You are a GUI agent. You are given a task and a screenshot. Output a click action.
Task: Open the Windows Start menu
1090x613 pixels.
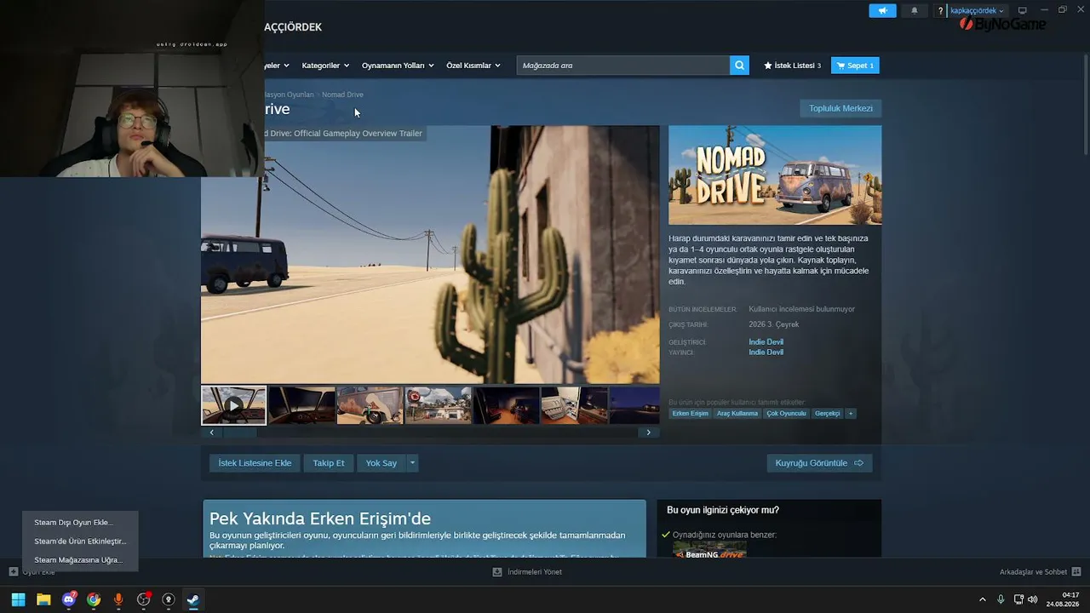pyautogui.click(x=18, y=599)
